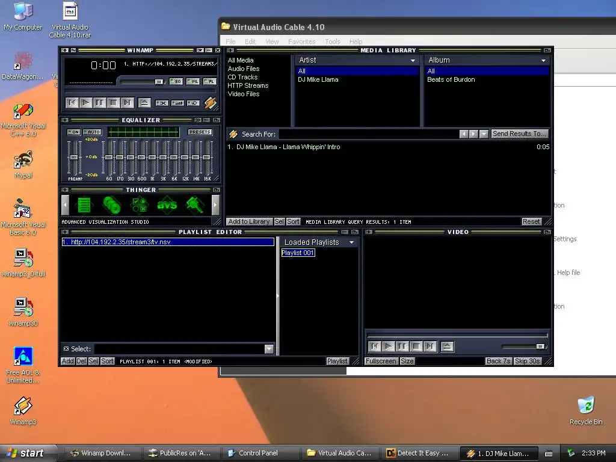Screen dimensions: 616x462
Task: Open the Artist column dropdown arrow
Action: pyautogui.click(x=413, y=61)
